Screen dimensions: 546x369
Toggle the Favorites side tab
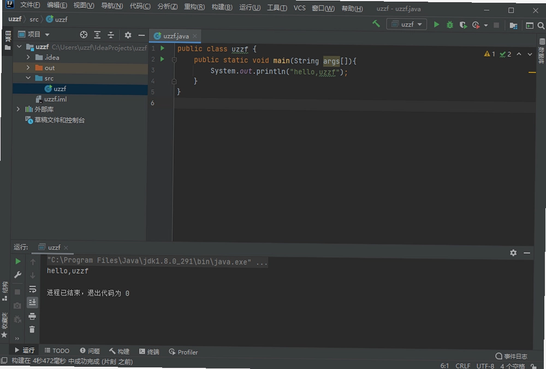click(x=4, y=325)
